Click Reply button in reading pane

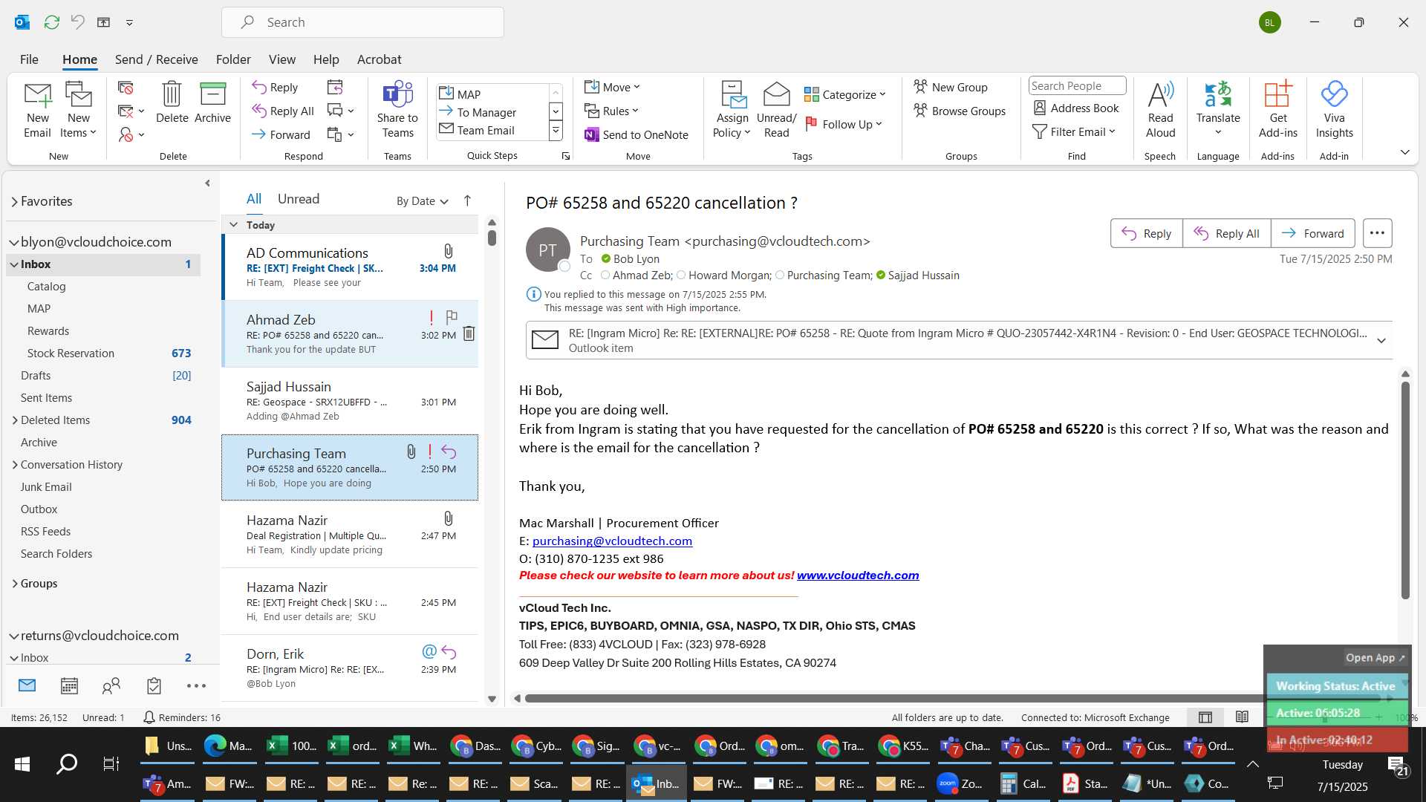pyautogui.click(x=1146, y=233)
